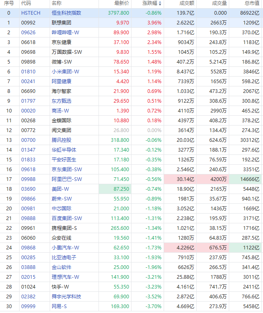Open 金山软件 stock link
The width and height of the screenshot is (263, 313).
point(61,267)
